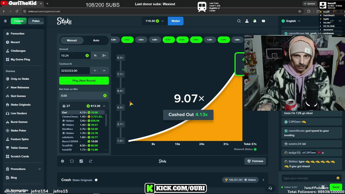Viewport: 345px width, 194px height.
Task: Send the chat message
Action: [336, 187]
